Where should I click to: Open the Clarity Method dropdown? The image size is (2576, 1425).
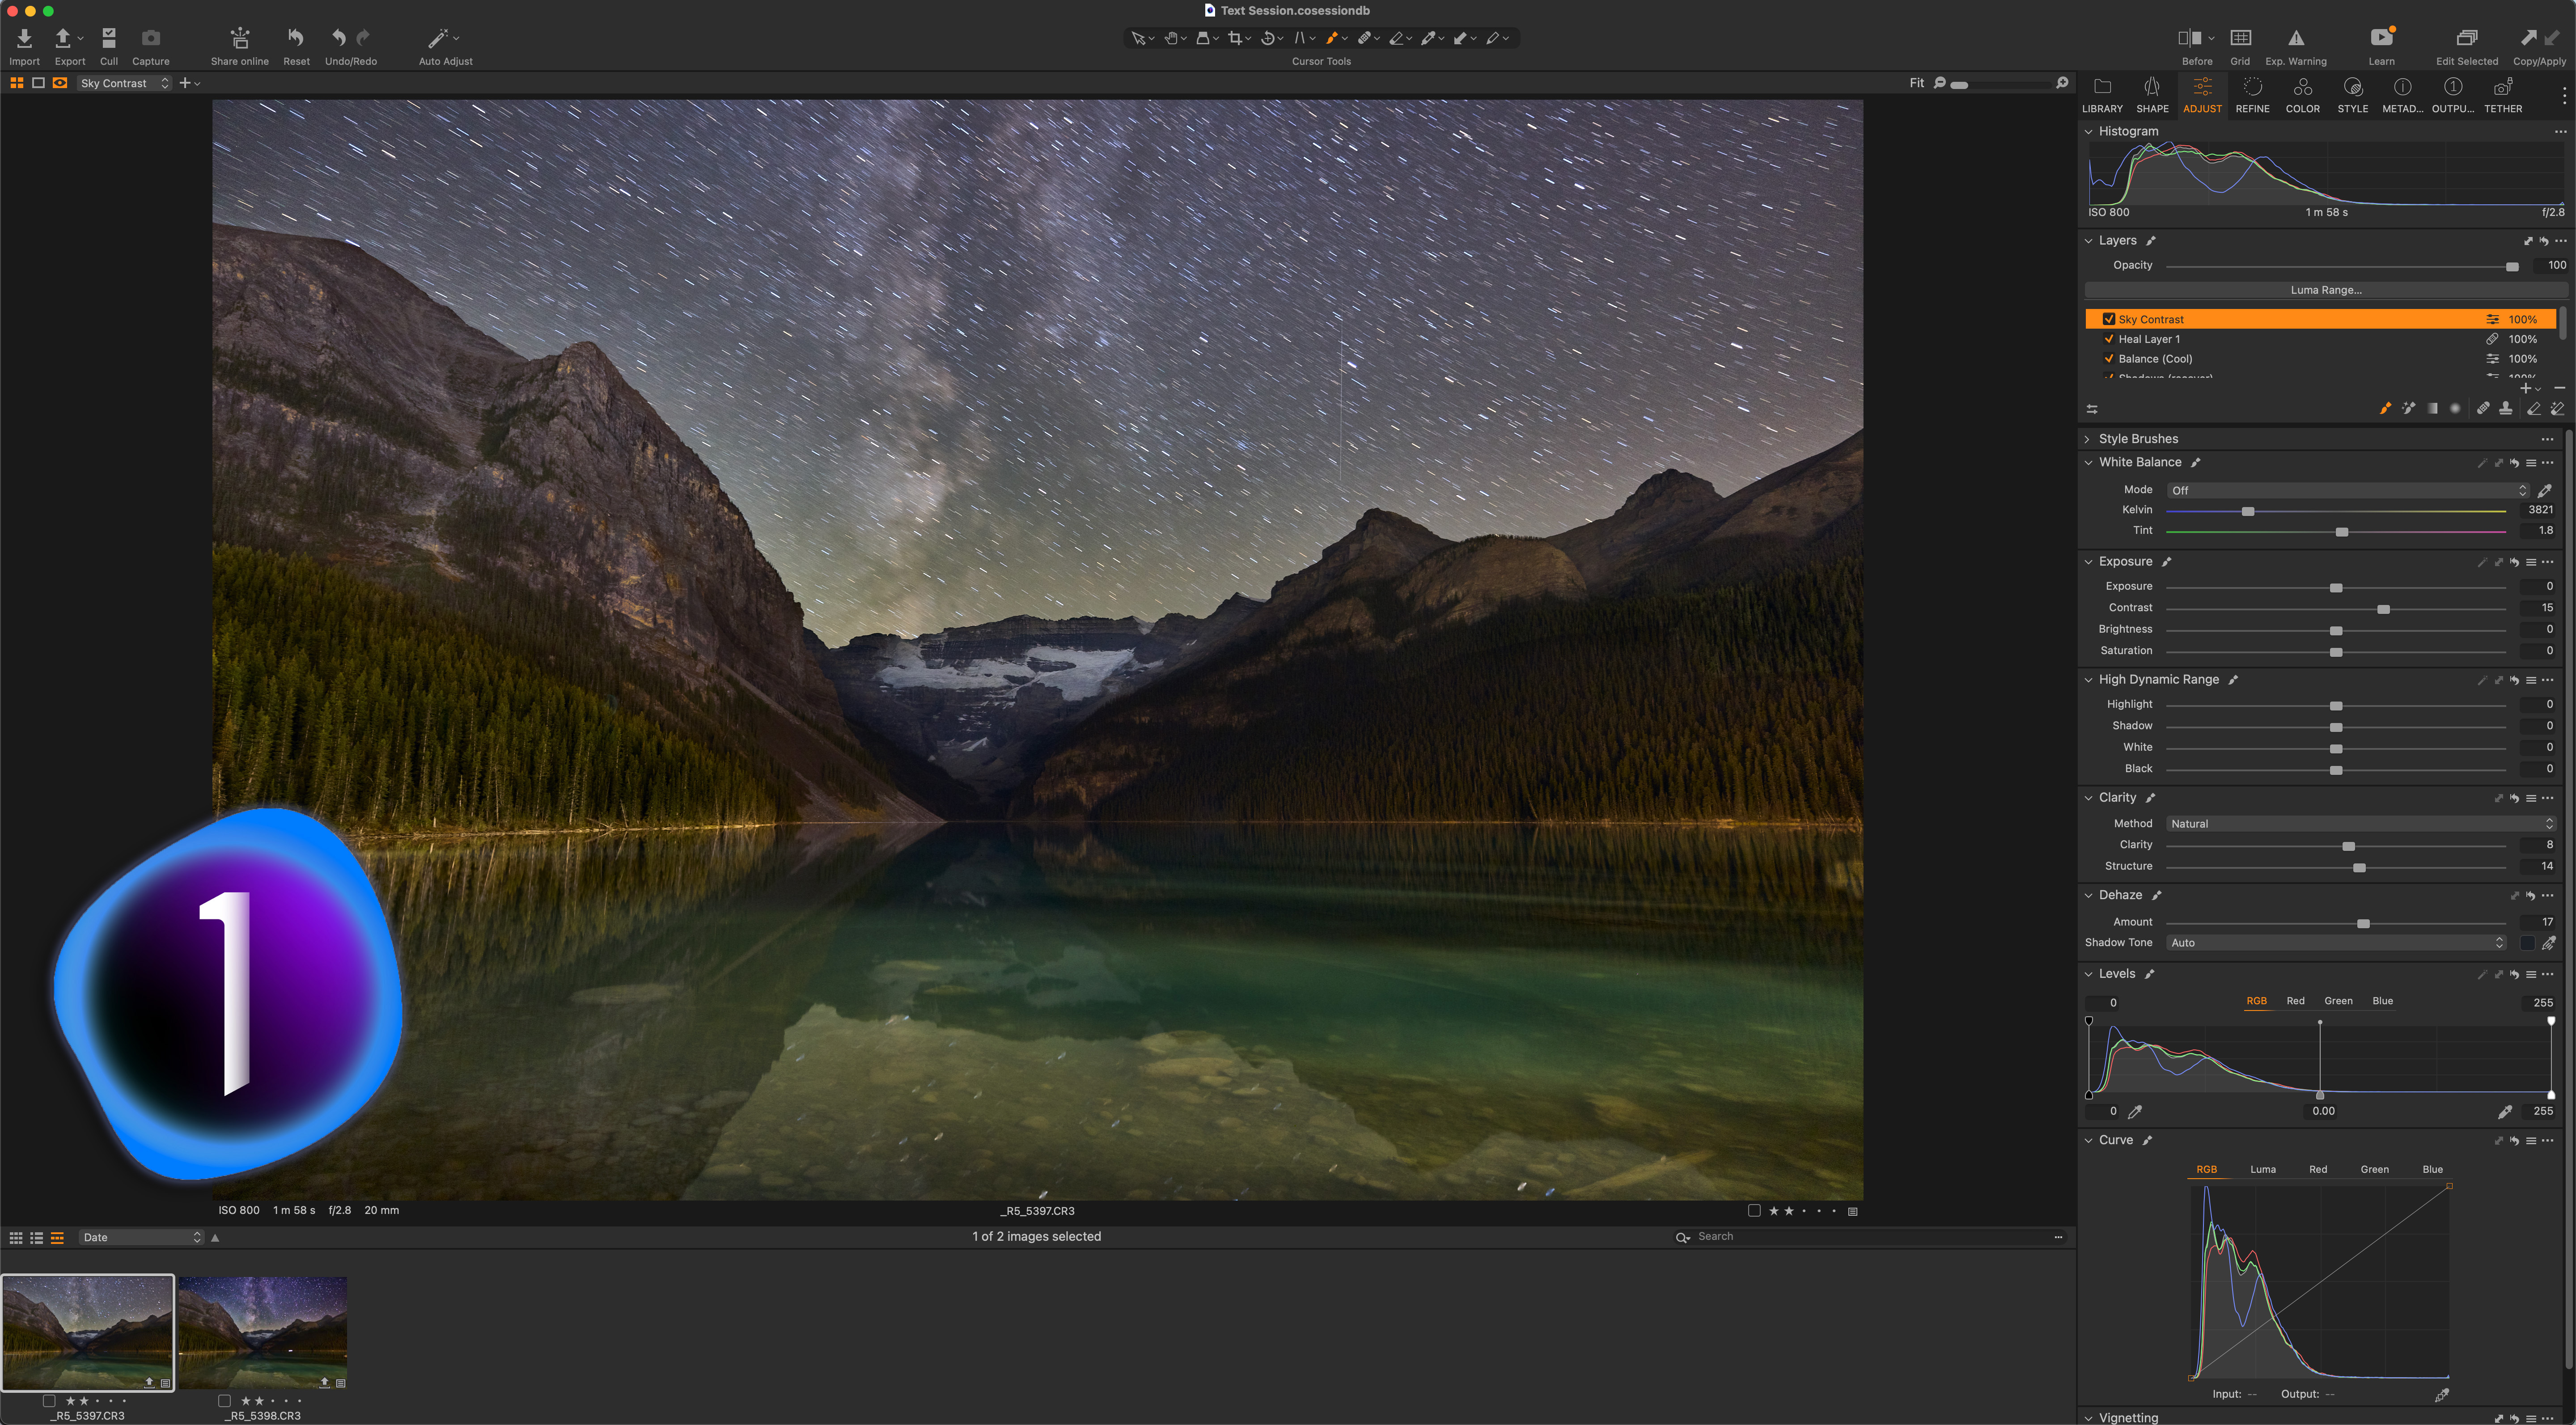[x=2360, y=824]
